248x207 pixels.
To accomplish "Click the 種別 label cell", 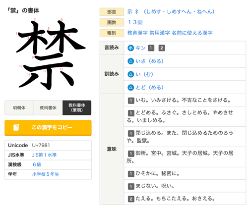I will 112,33.
